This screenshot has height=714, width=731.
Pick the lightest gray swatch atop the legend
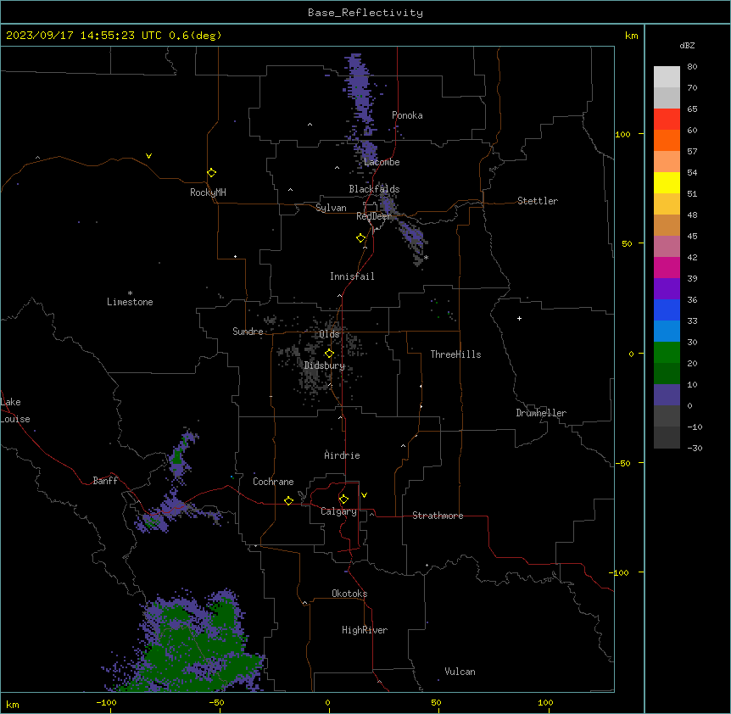[667, 77]
